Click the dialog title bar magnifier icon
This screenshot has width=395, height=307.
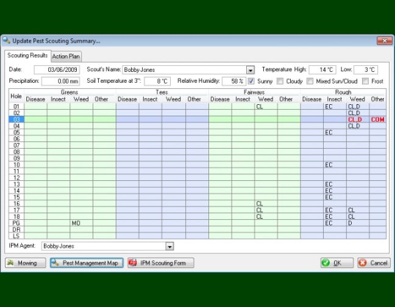(7, 41)
